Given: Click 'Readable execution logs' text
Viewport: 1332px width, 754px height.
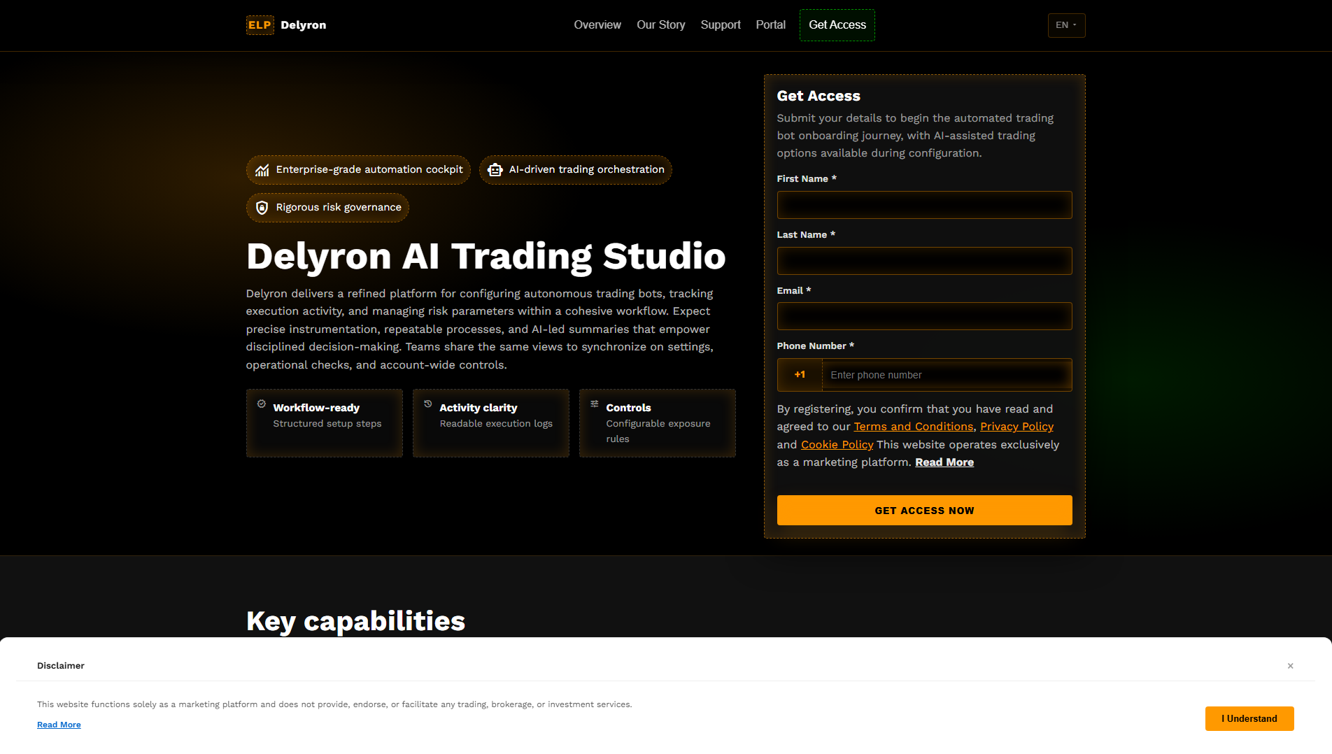Looking at the screenshot, I should point(496,424).
